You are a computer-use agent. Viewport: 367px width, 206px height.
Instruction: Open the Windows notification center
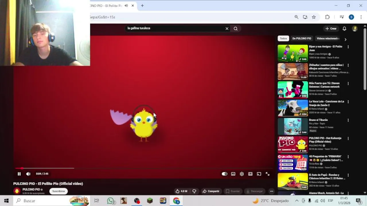(358, 201)
